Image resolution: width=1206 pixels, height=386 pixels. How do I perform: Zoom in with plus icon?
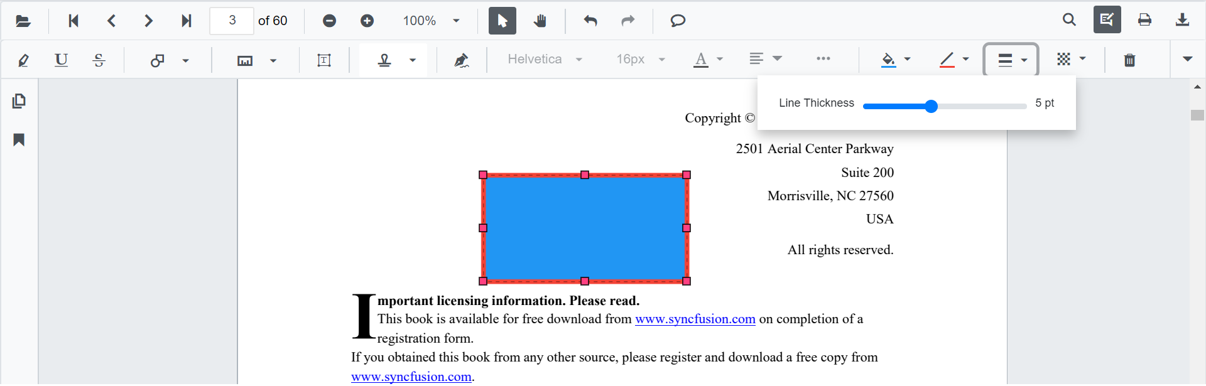coord(367,21)
